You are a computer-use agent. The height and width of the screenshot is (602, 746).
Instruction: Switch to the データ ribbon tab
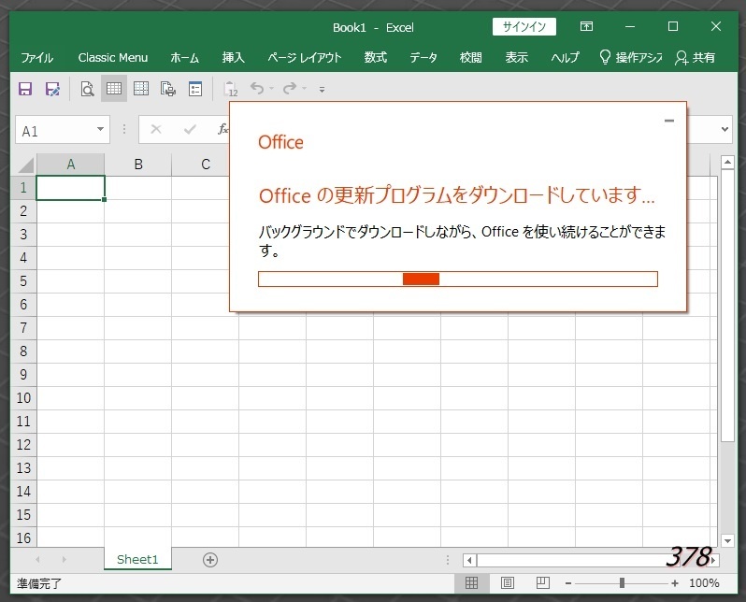(423, 58)
